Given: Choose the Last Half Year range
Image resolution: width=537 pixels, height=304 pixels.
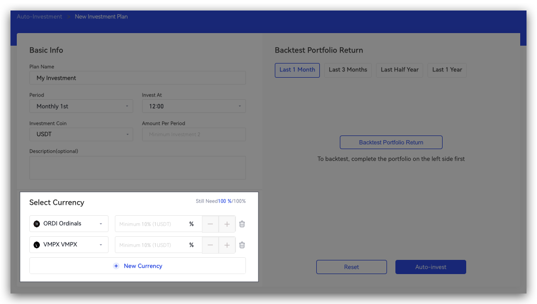Looking at the screenshot, I should [400, 70].
